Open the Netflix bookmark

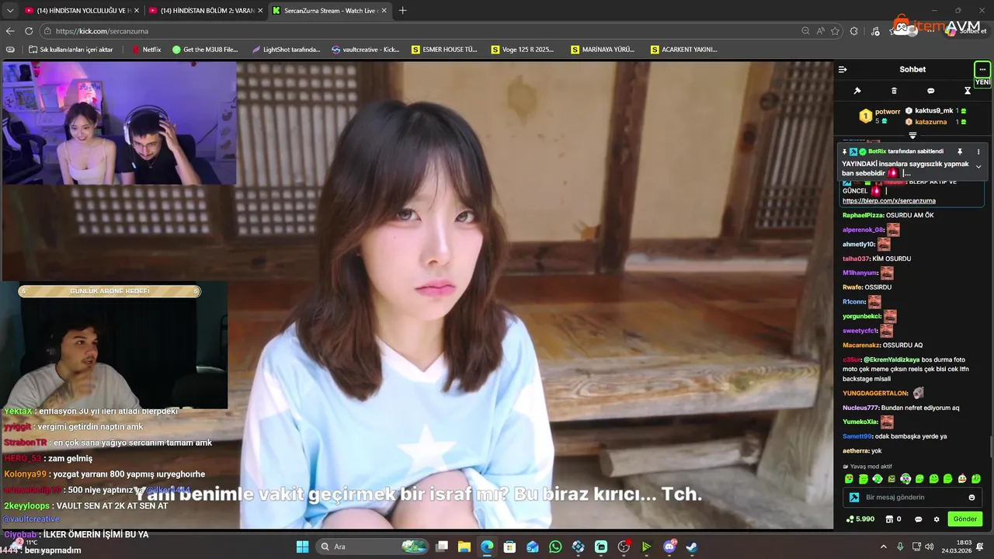tap(146, 50)
